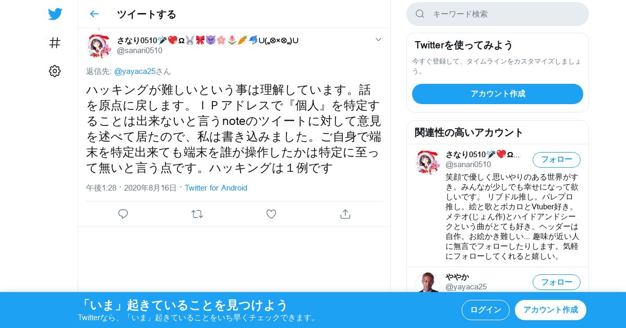Open the Settings gear in the sidebar

click(x=55, y=71)
